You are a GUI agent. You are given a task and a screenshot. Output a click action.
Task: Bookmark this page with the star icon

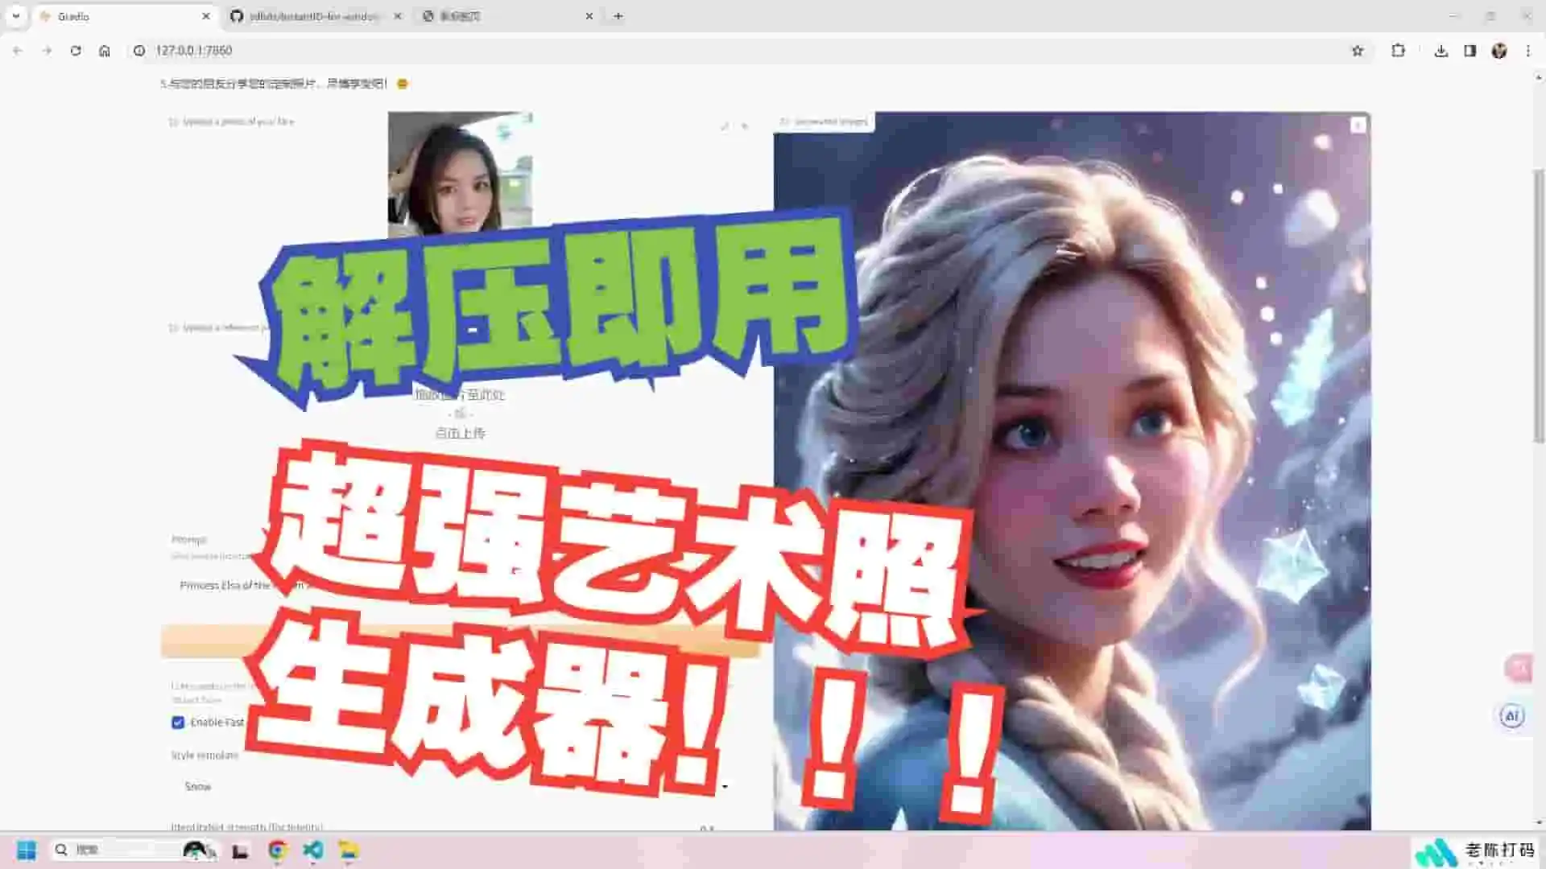1358,51
